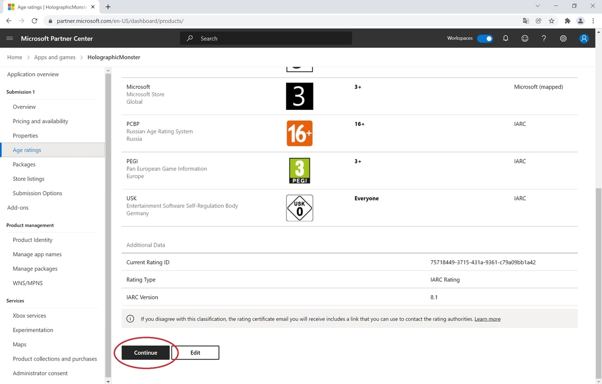
Task: Open Xbox services
Action: [x=29, y=316]
